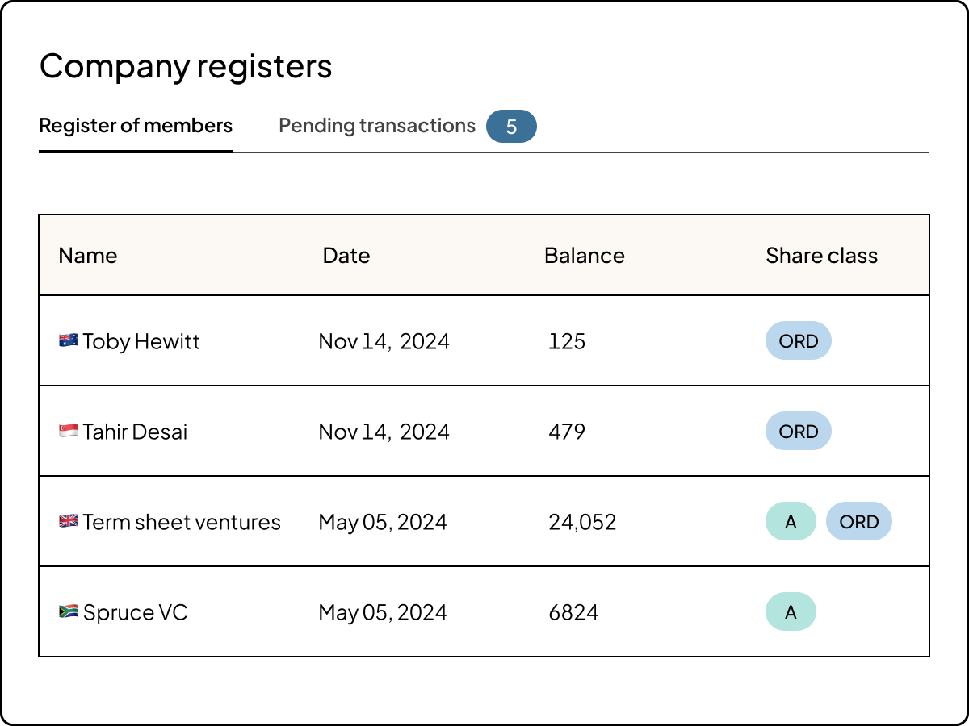Click the A share class badge for Spruce VC
This screenshot has width=969, height=726.
pos(791,611)
